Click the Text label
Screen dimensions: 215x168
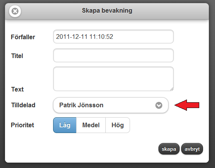tap(17, 89)
